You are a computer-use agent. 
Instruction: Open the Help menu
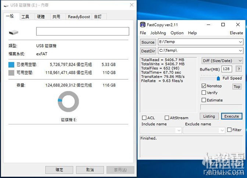[192, 33]
